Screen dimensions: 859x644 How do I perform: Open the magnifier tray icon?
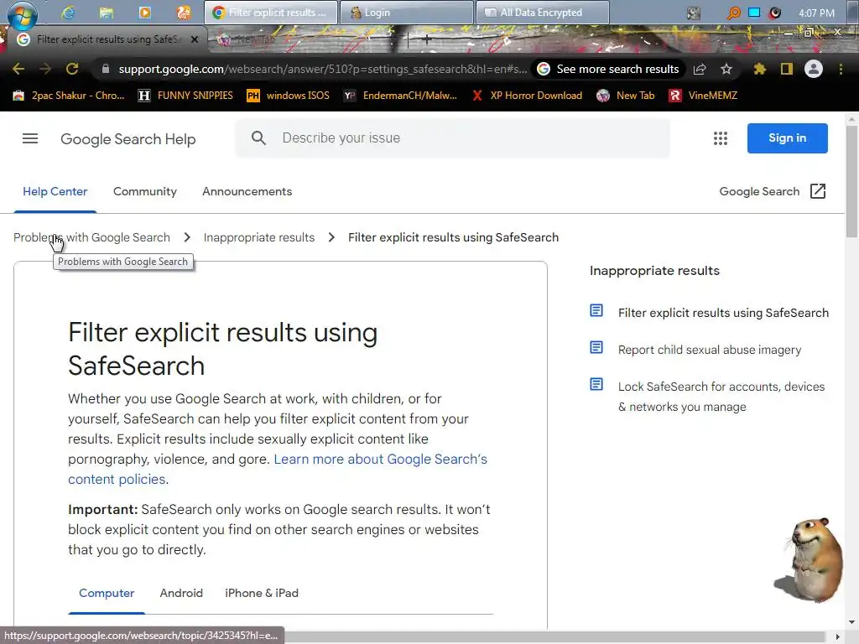733,13
